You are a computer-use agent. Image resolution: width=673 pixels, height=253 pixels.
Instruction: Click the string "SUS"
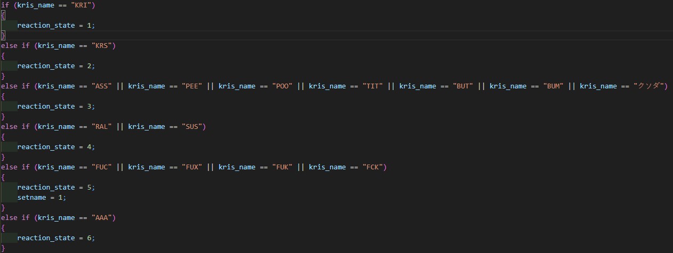pos(192,127)
